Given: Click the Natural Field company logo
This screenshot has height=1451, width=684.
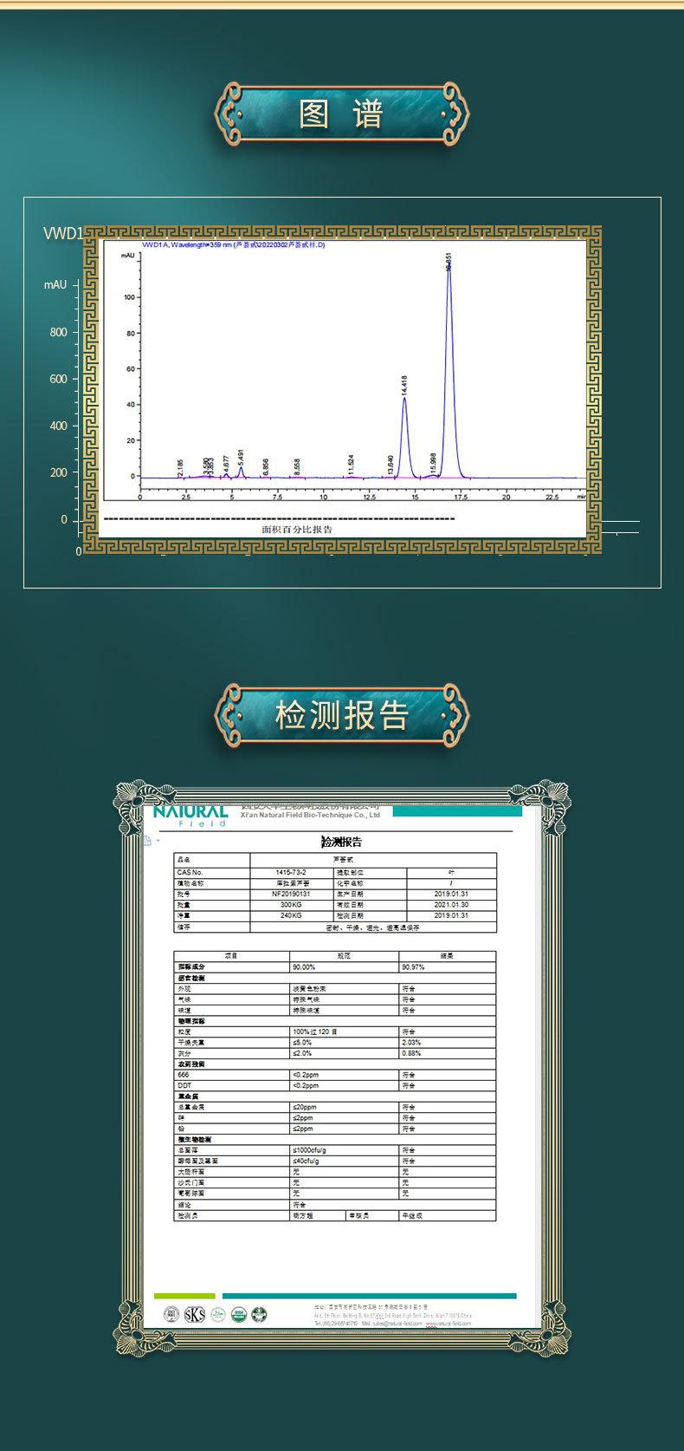Looking at the screenshot, I should click(x=190, y=815).
